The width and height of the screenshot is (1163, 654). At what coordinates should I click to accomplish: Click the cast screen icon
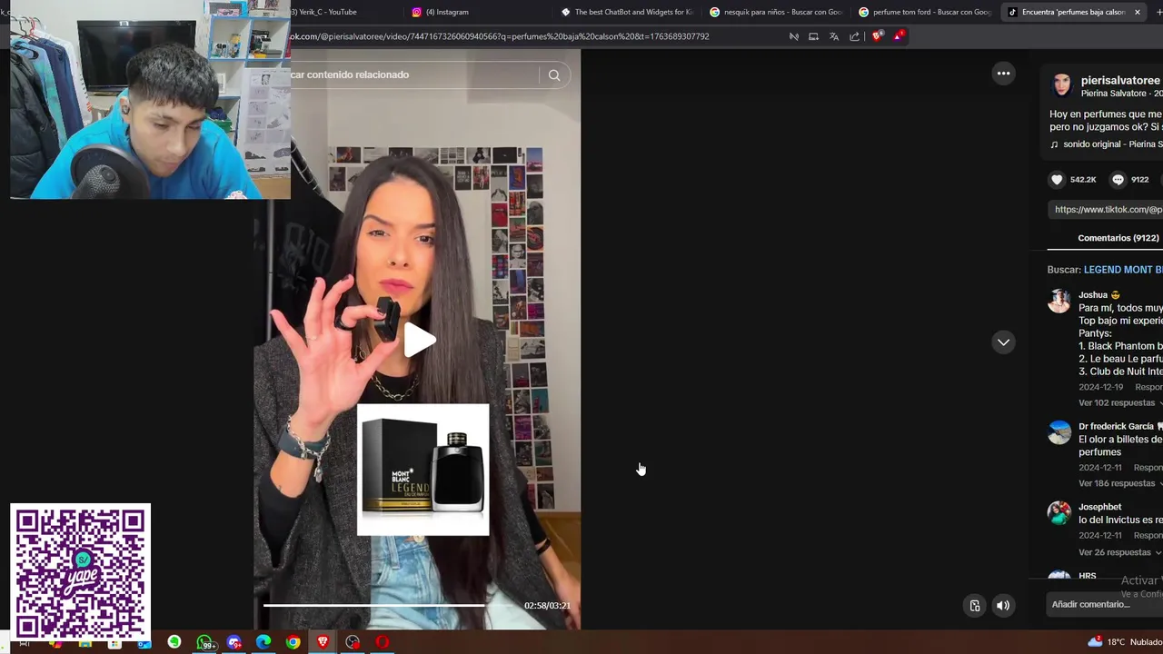tap(814, 36)
